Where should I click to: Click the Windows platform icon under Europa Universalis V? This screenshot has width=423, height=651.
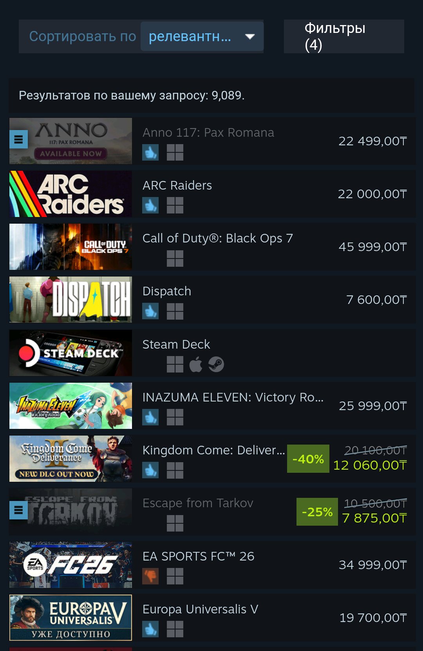coord(175,629)
